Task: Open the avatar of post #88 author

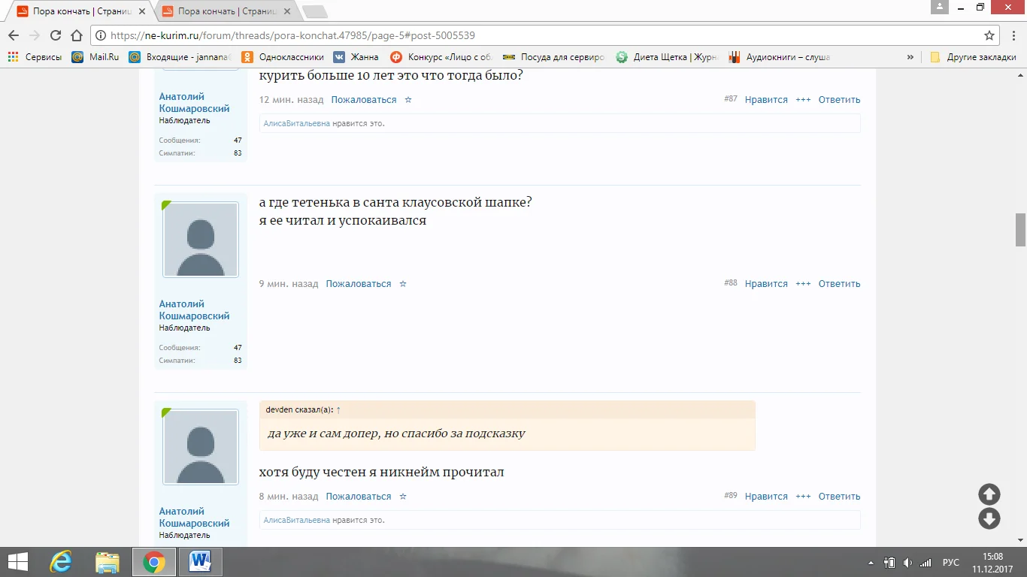Action: (201, 240)
